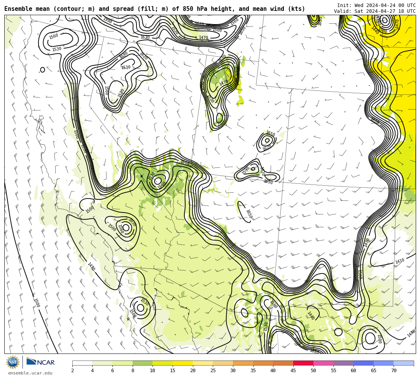
Task: Pick the orange 30–35 m colorbar swatch
Action: click(x=243, y=363)
